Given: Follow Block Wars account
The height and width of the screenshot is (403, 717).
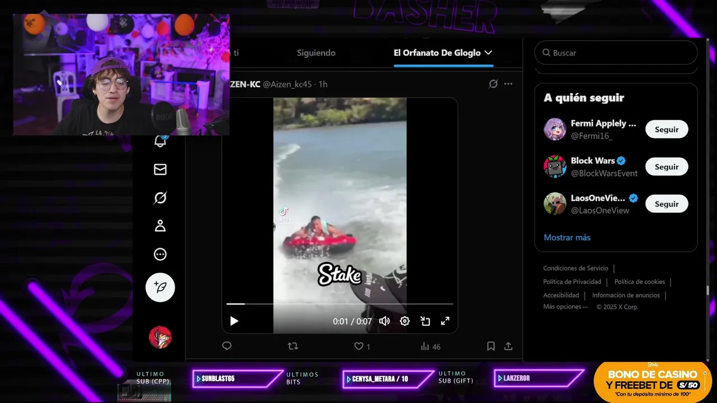Looking at the screenshot, I should [x=667, y=167].
